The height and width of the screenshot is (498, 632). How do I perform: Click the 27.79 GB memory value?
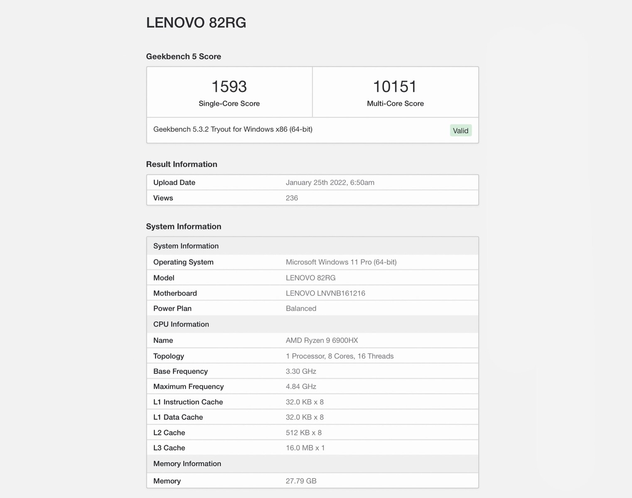click(301, 481)
